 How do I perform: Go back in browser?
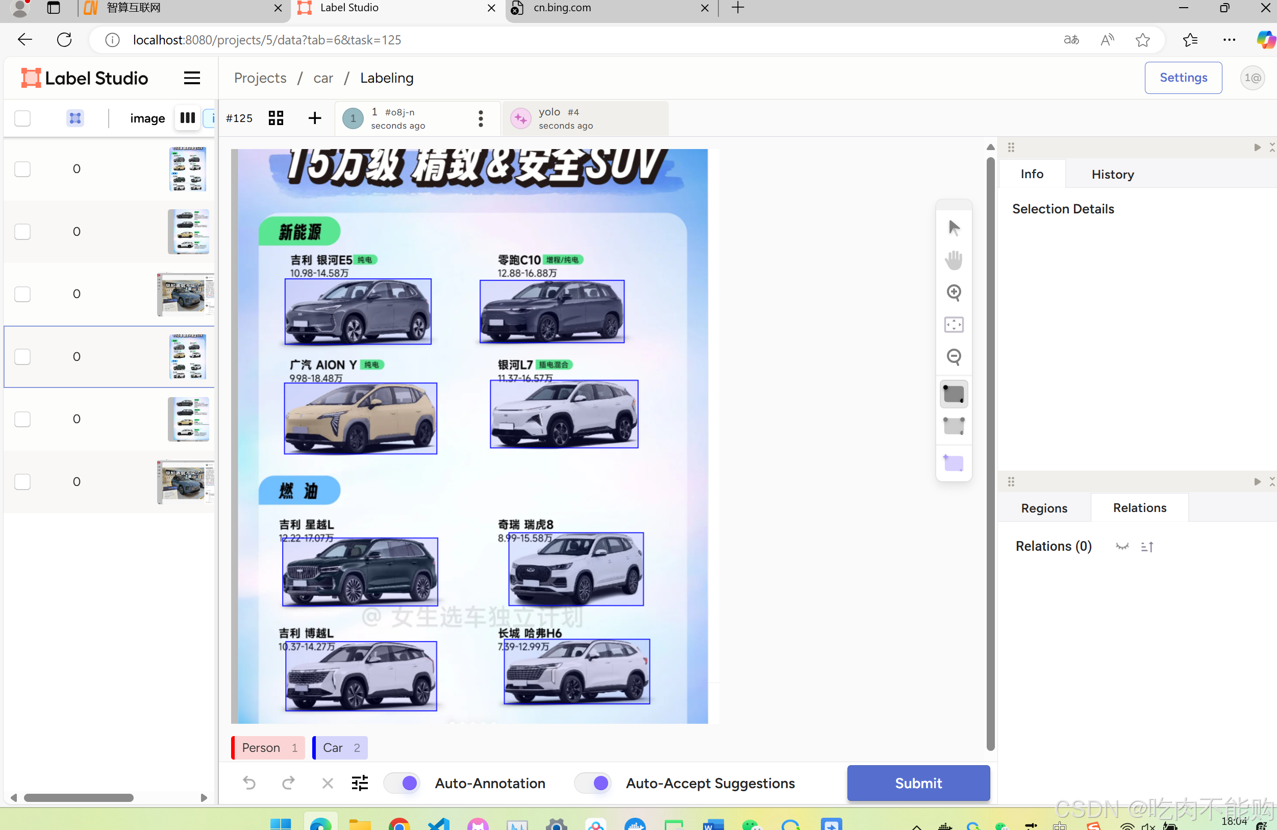coord(25,40)
